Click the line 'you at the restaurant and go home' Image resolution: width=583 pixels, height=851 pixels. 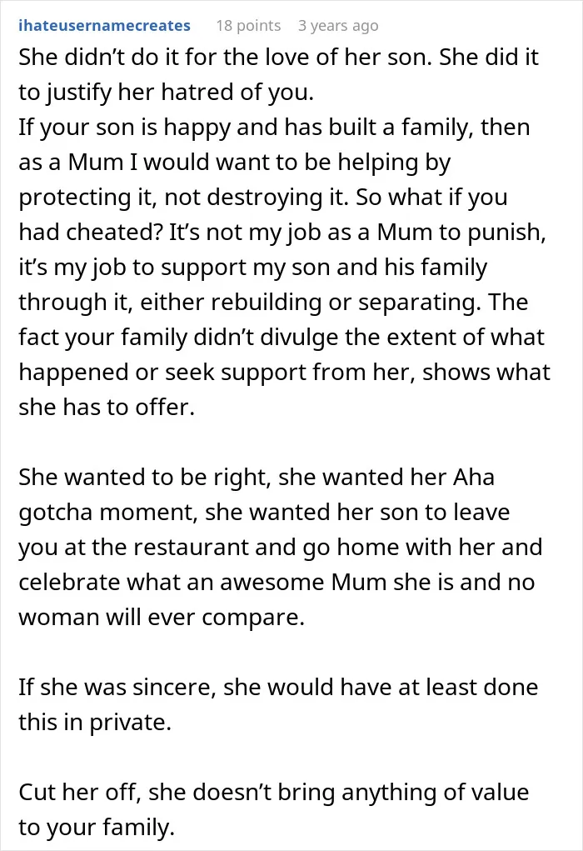tap(281, 547)
